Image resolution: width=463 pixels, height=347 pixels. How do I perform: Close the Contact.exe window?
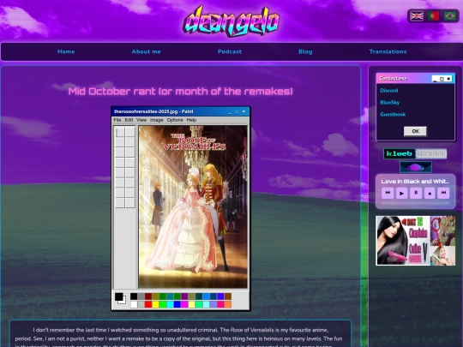448,79
